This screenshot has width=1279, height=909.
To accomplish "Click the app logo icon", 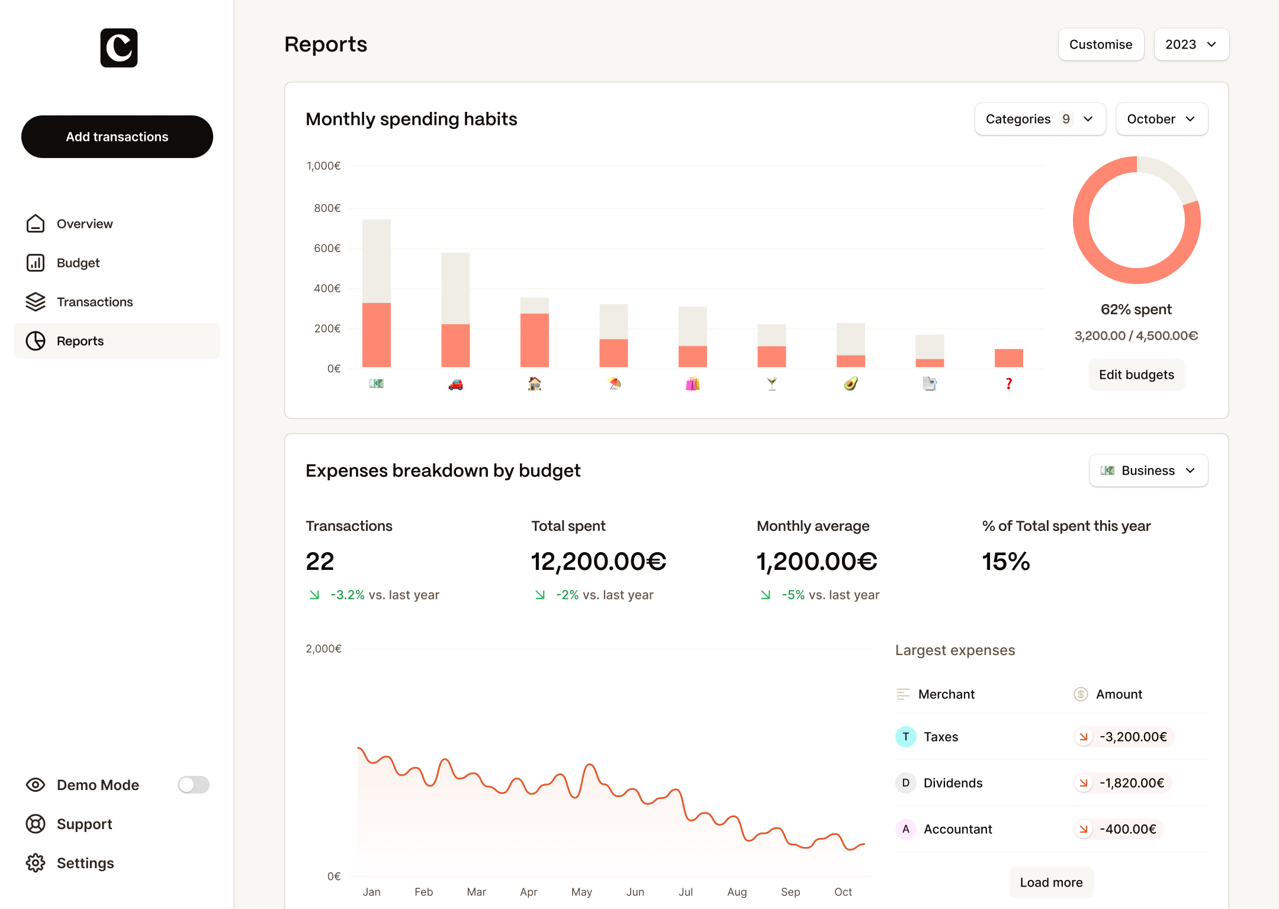I will point(118,48).
